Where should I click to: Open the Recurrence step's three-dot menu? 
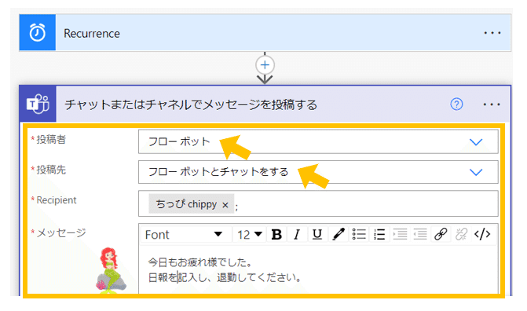(x=492, y=33)
